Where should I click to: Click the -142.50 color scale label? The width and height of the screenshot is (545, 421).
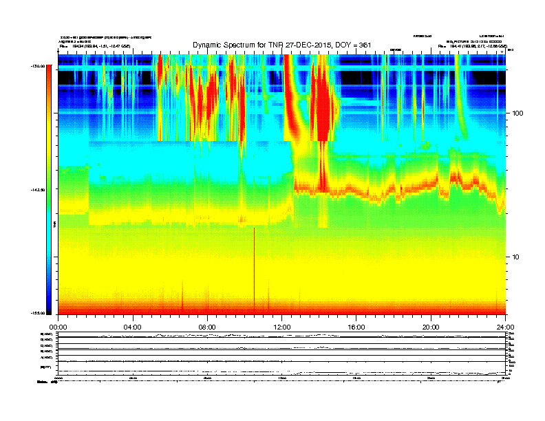38,190
